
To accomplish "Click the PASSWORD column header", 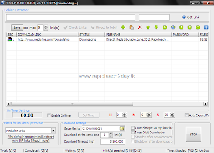I will [185, 35].
